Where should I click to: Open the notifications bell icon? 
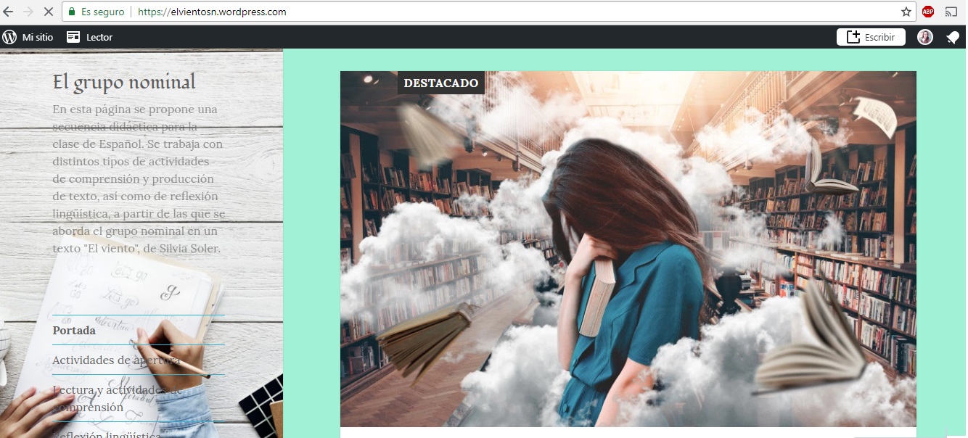coord(953,37)
